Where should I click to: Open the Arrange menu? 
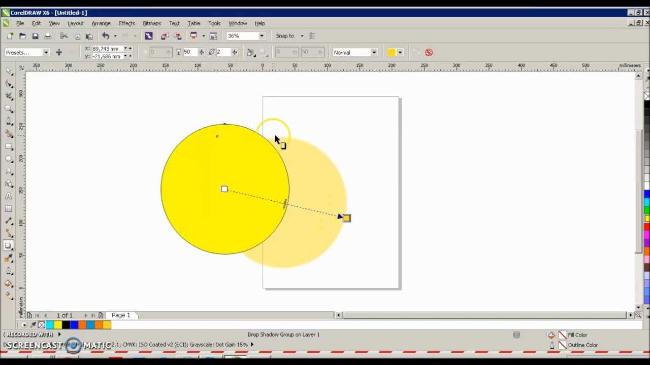tap(101, 23)
